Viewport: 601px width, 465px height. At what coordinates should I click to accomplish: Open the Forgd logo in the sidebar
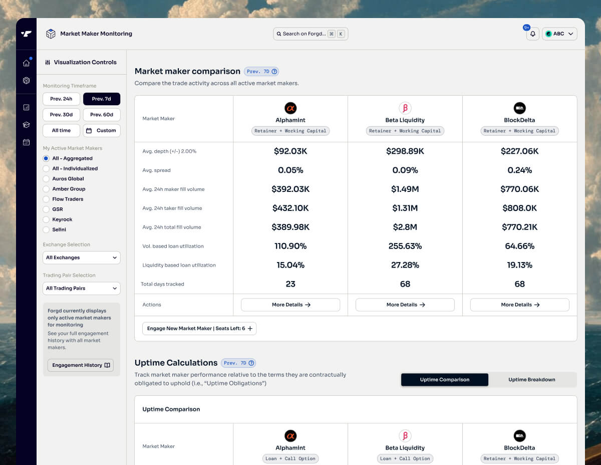(26, 34)
